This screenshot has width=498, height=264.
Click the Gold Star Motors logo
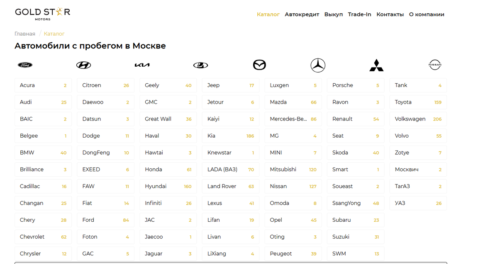[43, 14]
